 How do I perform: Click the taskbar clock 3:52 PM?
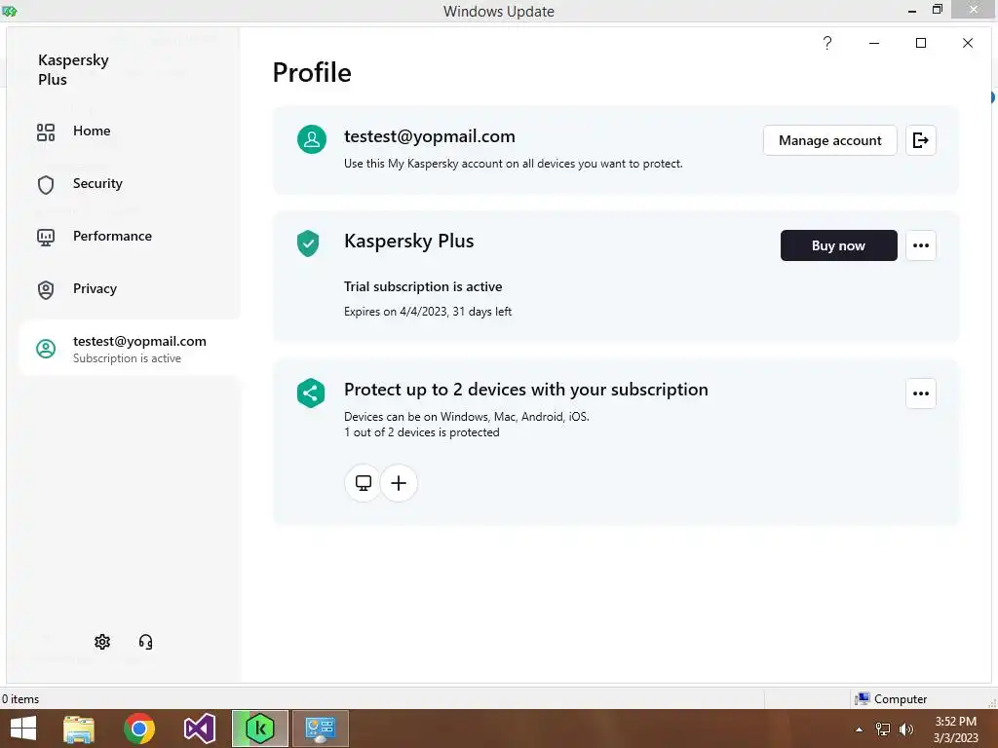(x=955, y=722)
